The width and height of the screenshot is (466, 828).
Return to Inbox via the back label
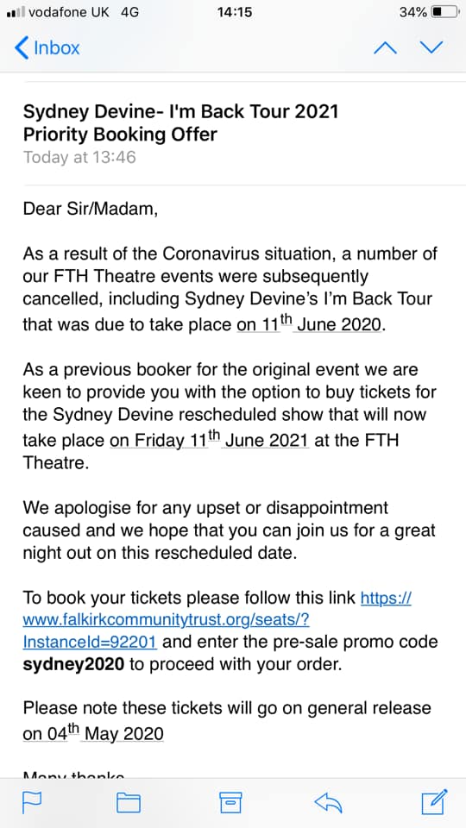[x=57, y=48]
